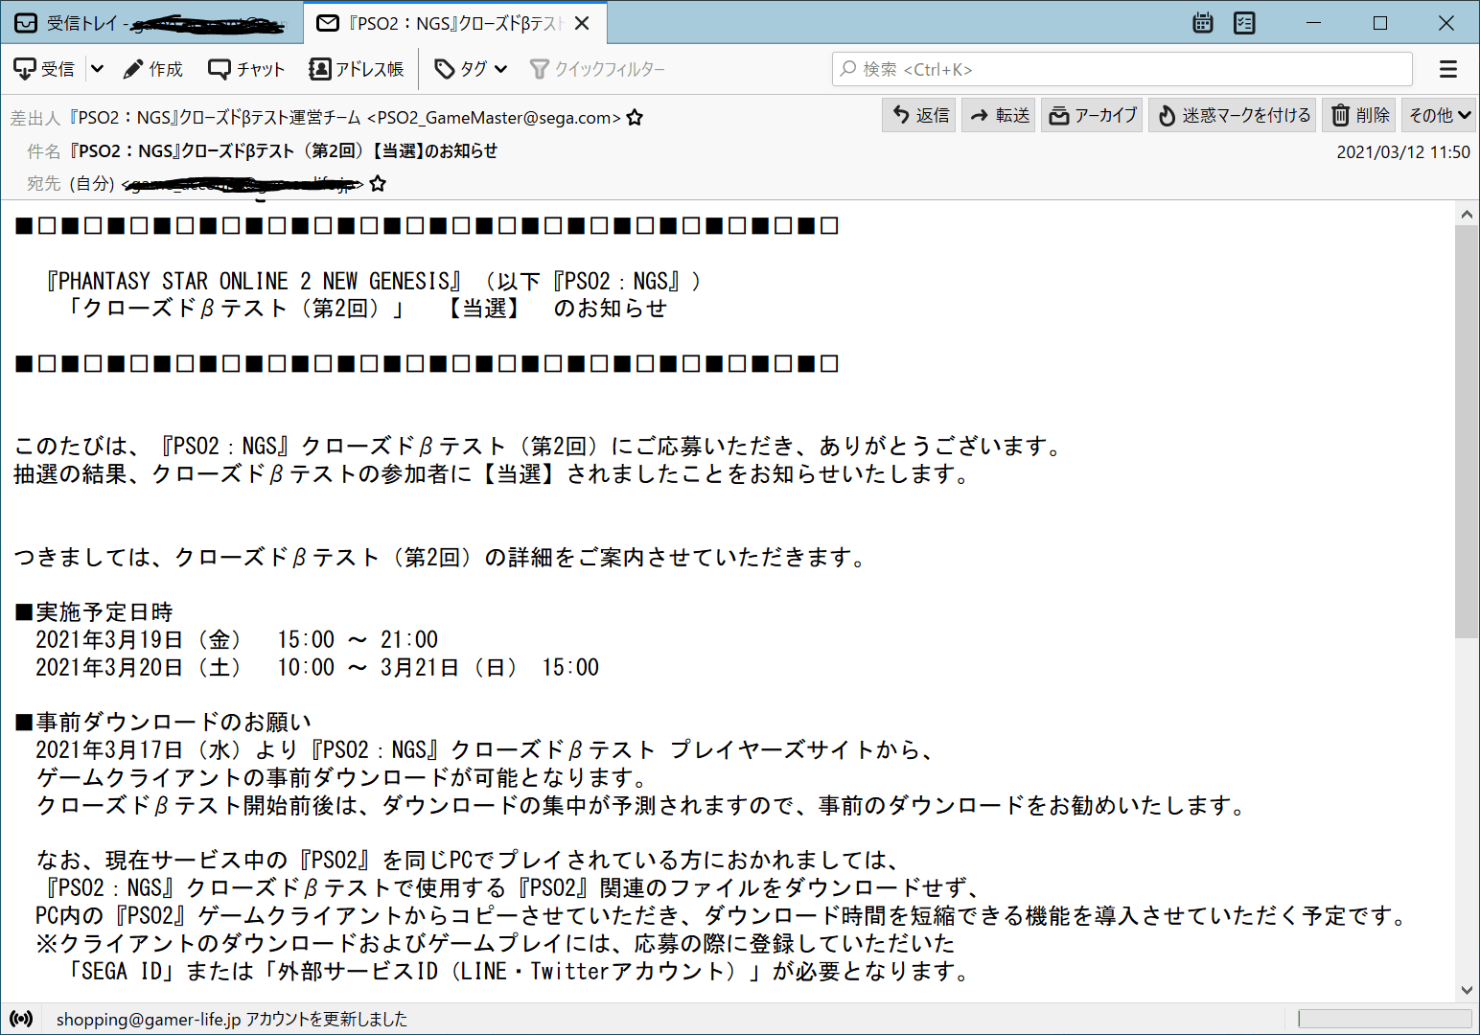Open the アドレス帳 address book
This screenshot has height=1035, width=1480.
pyautogui.click(x=357, y=69)
